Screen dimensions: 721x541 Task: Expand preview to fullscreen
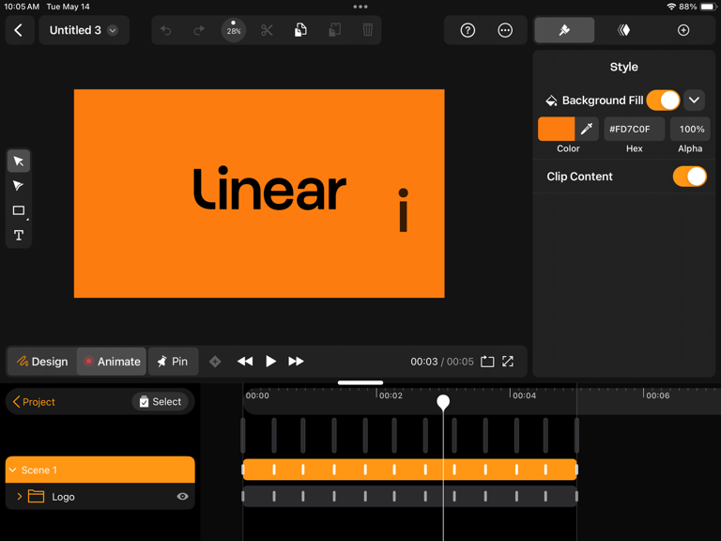pyautogui.click(x=508, y=362)
